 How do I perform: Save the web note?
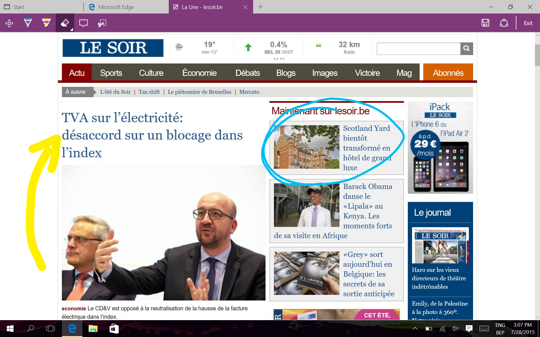pos(485,23)
